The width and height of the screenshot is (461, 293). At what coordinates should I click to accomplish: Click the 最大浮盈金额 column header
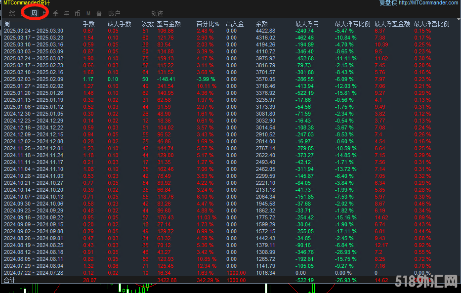392,24
